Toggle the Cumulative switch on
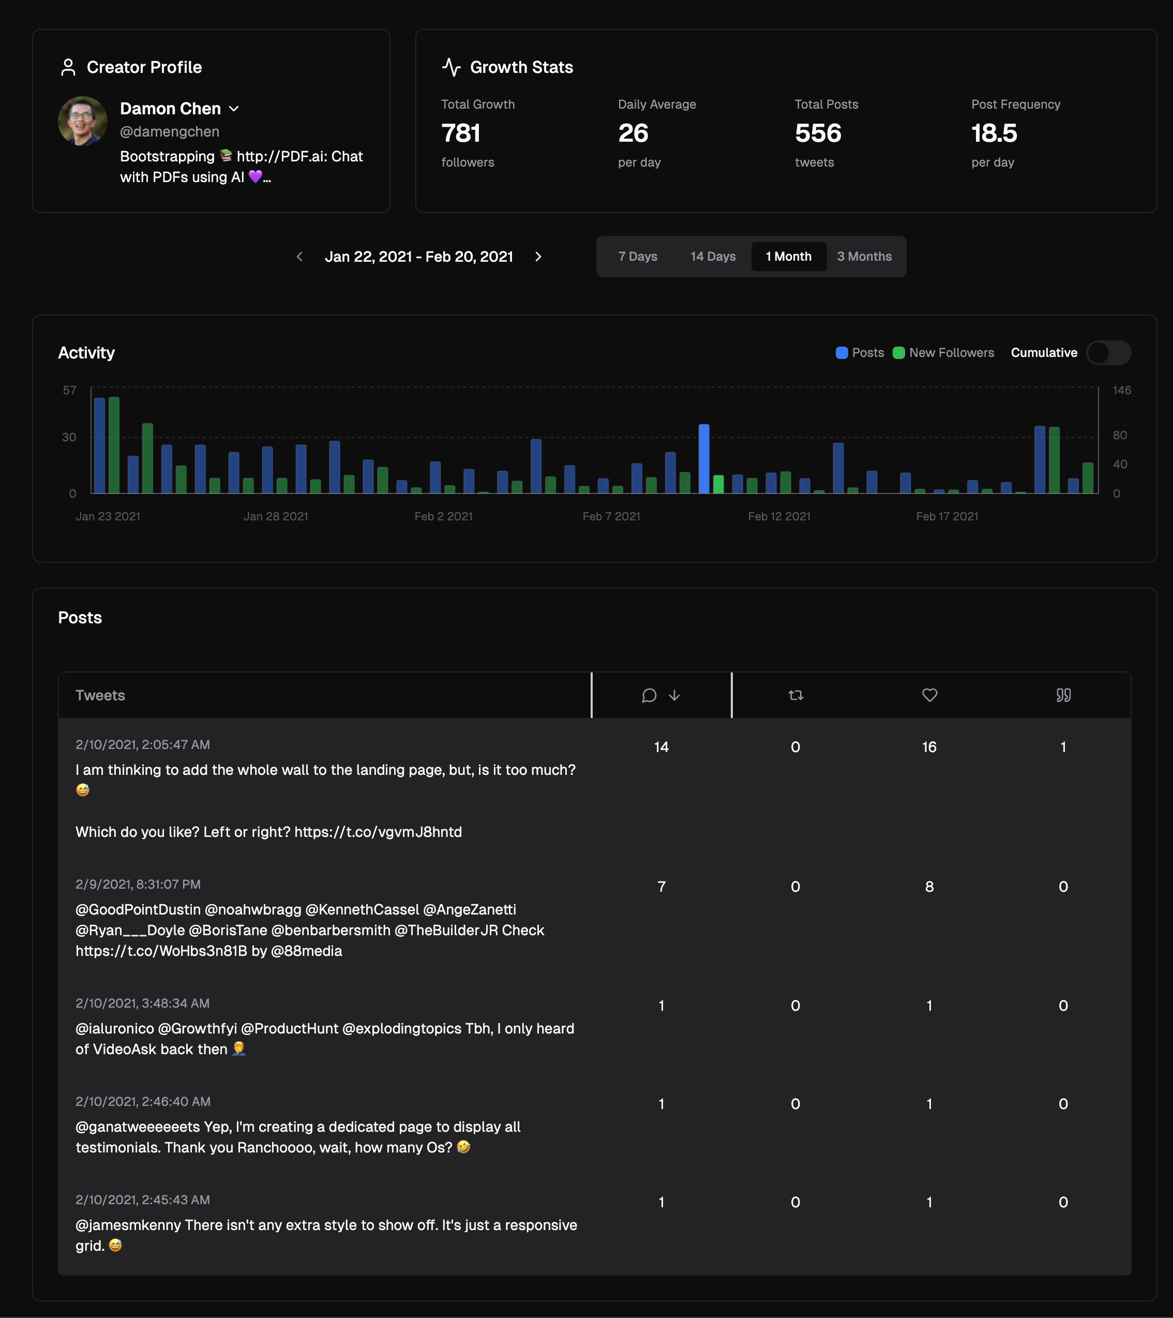The image size is (1173, 1318). point(1108,353)
